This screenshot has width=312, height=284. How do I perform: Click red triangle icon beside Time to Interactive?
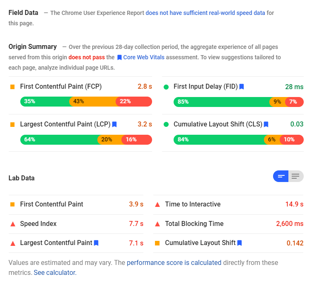point(157,204)
